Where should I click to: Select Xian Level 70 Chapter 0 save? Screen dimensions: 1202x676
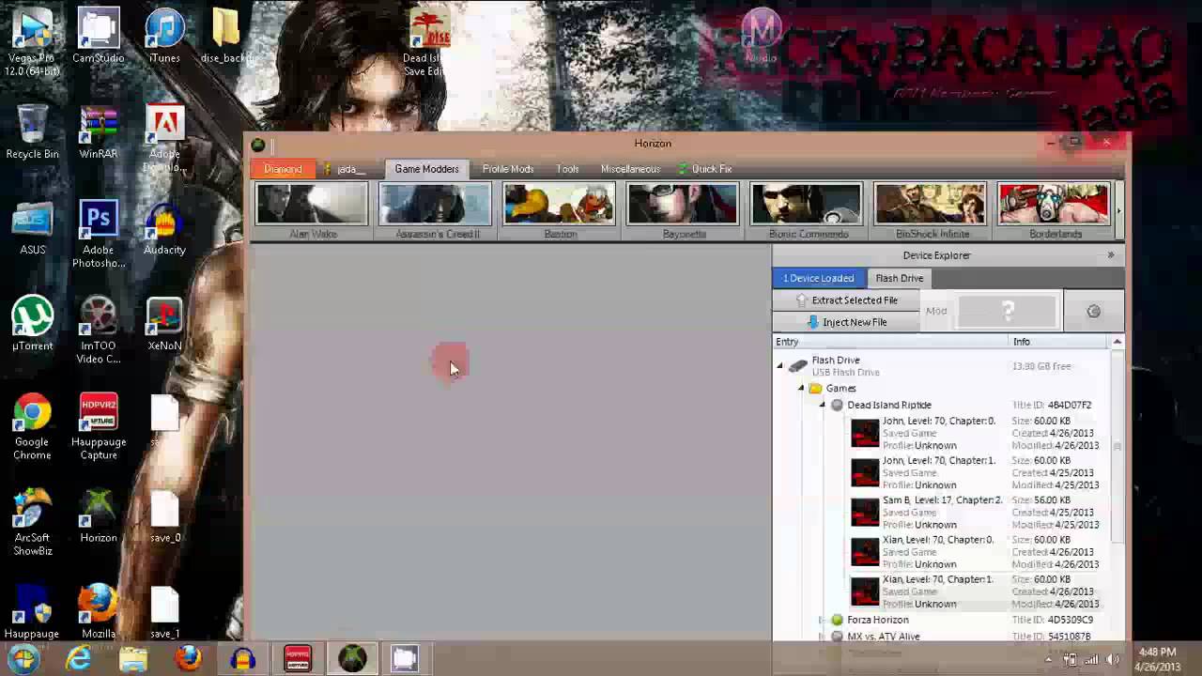pyautogui.click(x=979, y=551)
